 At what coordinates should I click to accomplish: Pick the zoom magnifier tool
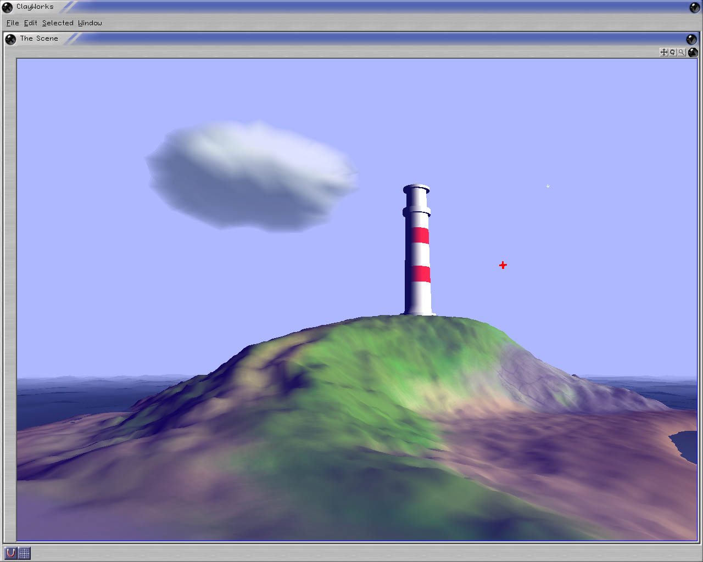682,52
